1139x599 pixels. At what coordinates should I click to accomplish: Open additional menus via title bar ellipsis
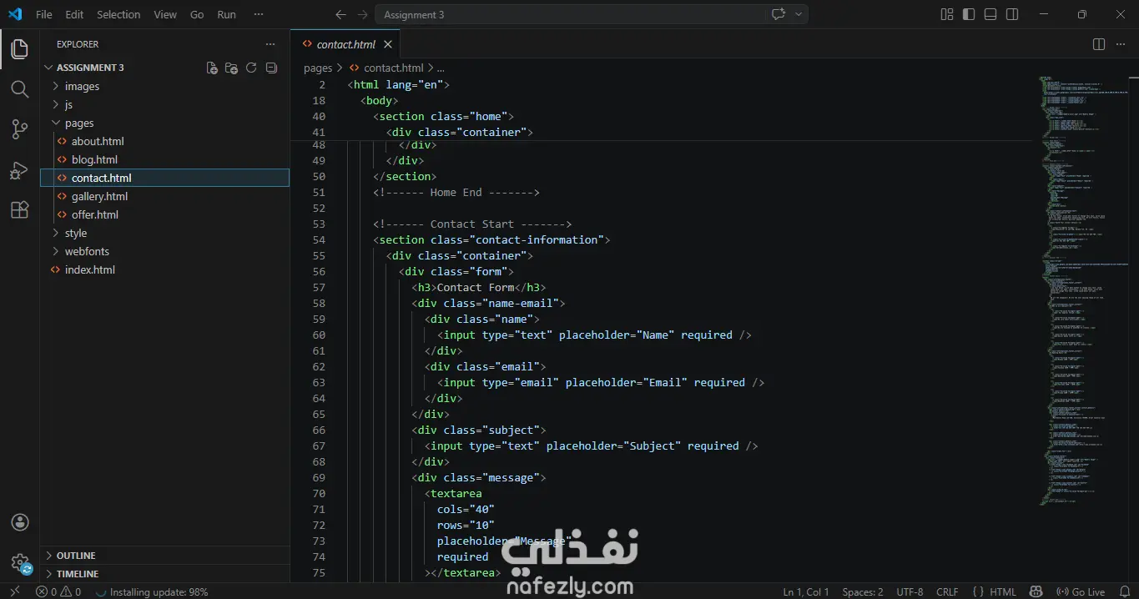259,14
